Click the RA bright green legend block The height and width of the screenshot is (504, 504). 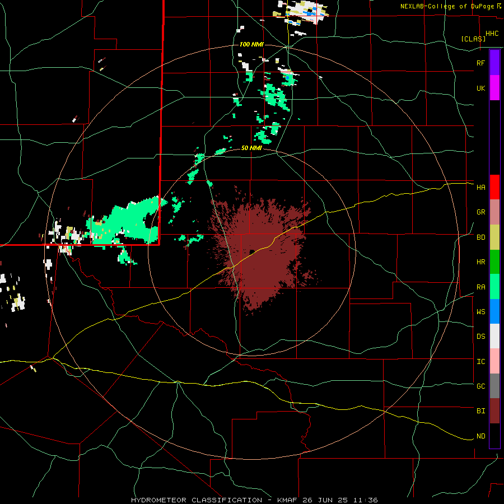[494, 287]
